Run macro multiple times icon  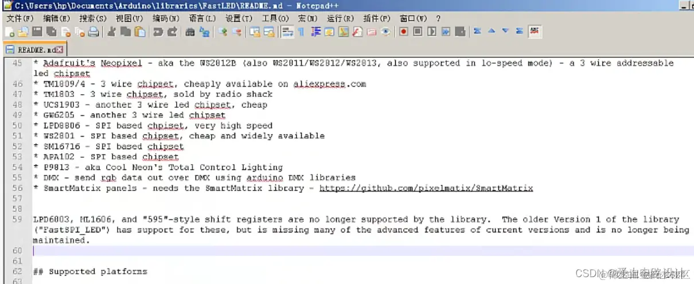[x=446, y=32]
